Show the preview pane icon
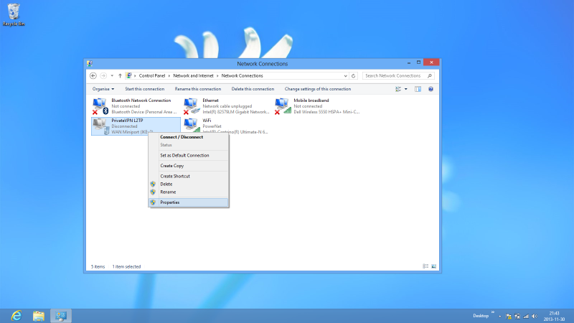This screenshot has width=574, height=323. (x=418, y=89)
